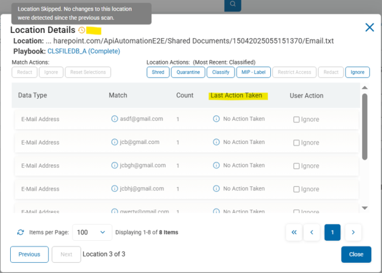Open the Items per Page dropdown
Image resolution: width=382 pixels, height=273 pixels.
[94, 232]
